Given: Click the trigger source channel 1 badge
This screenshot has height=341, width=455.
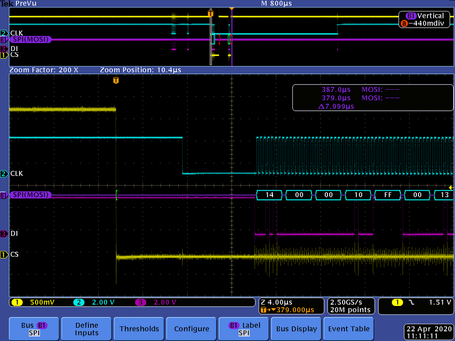Looking at the screenshot, I should click(397, 302).
